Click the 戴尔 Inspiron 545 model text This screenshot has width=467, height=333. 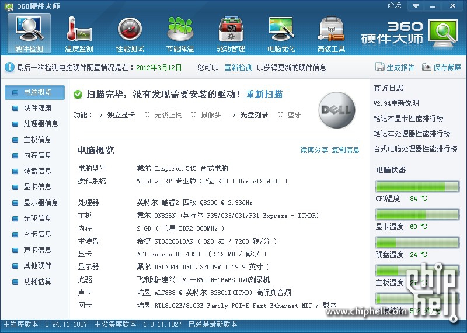pyautogui.click(x=182, y=168)
